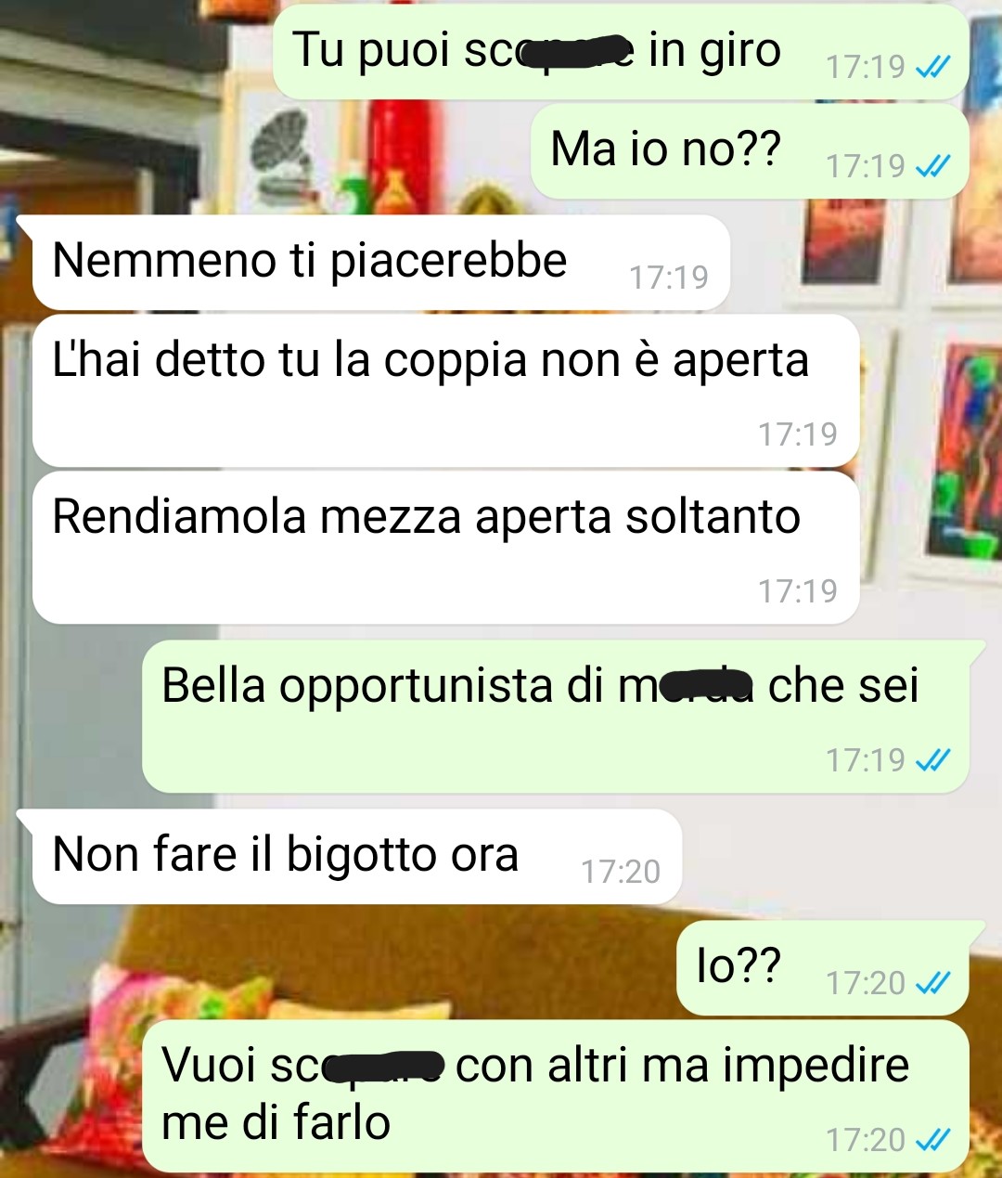The height and width of the screenshot is (1178, 1002).
Task: Click read ticks on 'in giro' message
Action: 932,67
